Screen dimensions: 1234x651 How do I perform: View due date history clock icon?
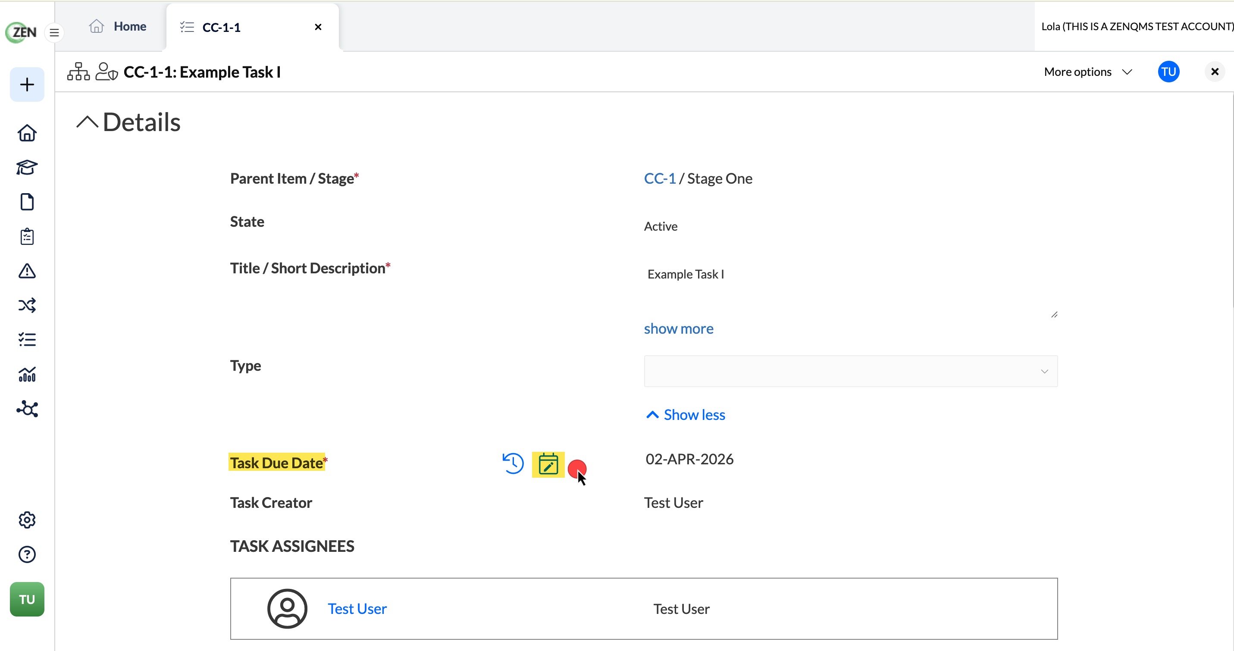pos(513,464)
